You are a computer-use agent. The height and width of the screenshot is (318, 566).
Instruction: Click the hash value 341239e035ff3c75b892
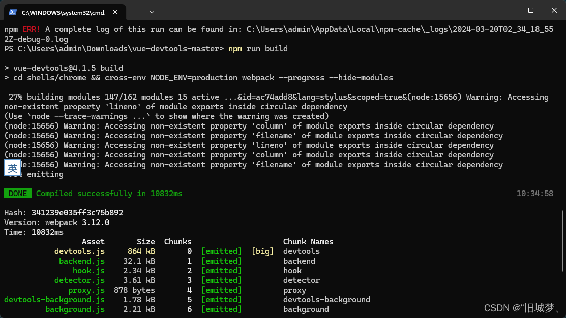click(x=77, y=213)
